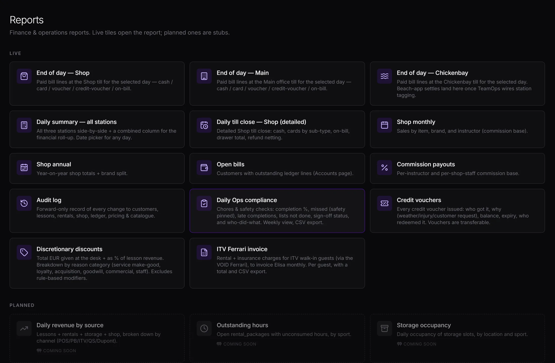Click the ticket icon on Credit vouchers
Viewport: 555px width, 363px height.
tap(384, 203)
